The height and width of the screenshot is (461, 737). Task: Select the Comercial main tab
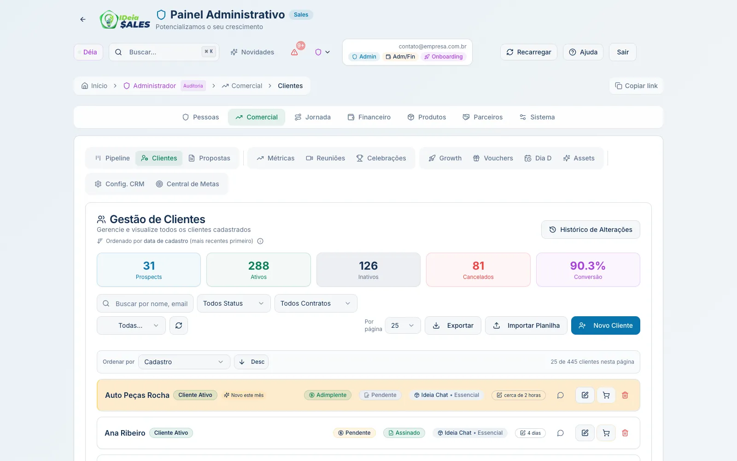[x=257, y=117]
